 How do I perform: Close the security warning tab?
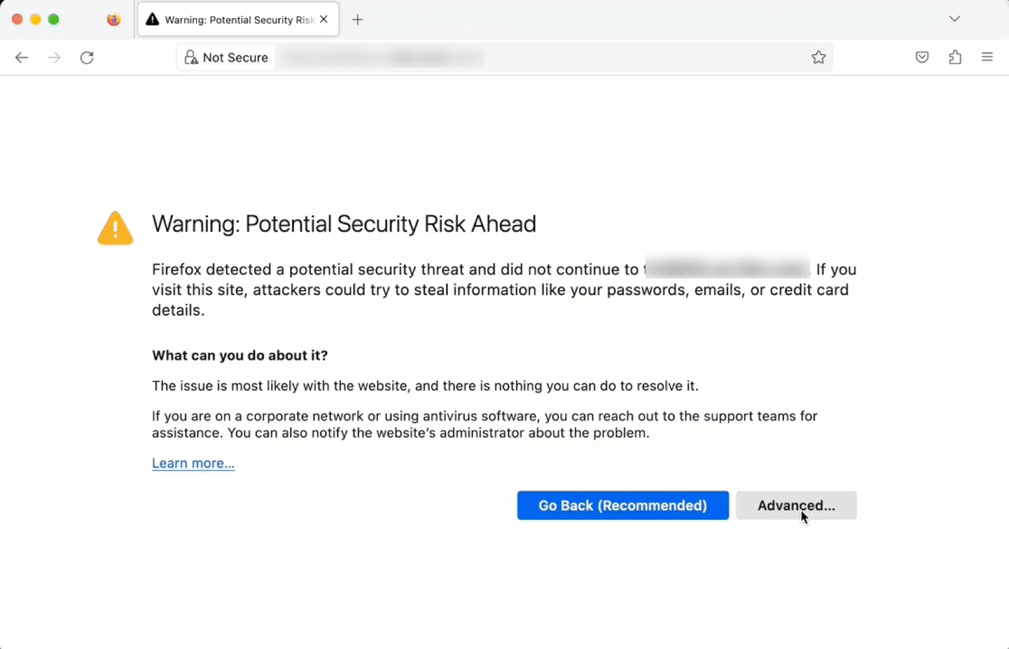(324, 20)
